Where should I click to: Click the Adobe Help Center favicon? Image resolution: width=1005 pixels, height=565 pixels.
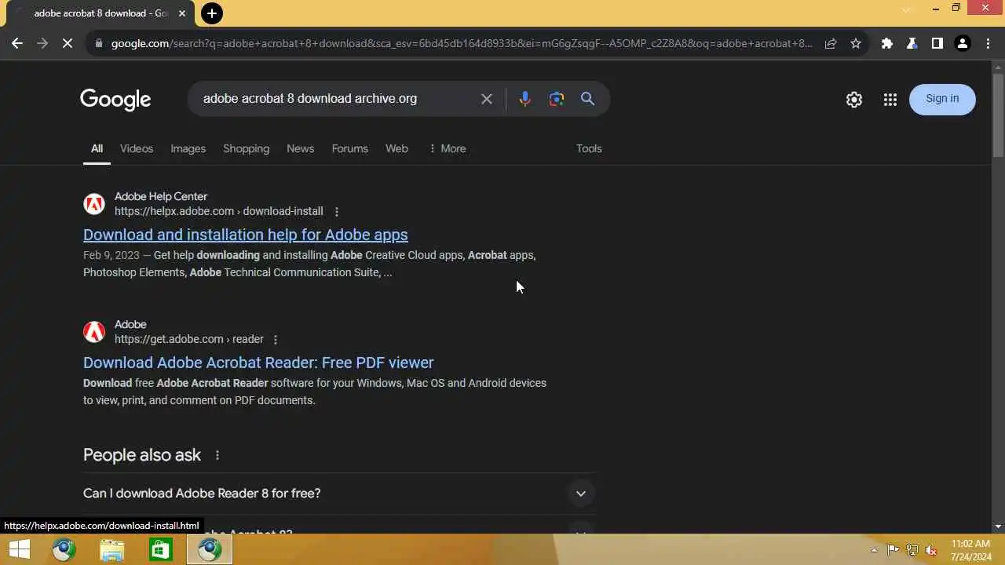tap(94, 204)
